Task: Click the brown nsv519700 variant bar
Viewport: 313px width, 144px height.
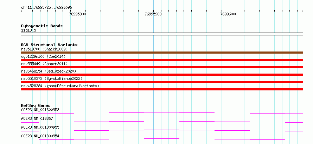Action: 162,53
